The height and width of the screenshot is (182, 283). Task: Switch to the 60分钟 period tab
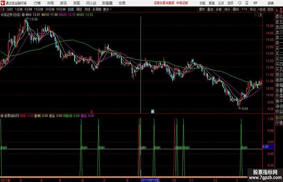pyautogui.click(x=61, y=9)
